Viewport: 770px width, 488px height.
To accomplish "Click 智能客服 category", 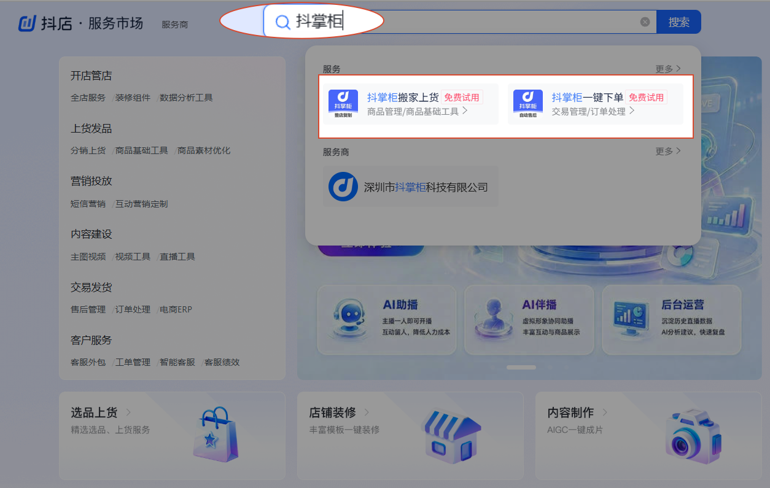I will (x=177, y=362).
